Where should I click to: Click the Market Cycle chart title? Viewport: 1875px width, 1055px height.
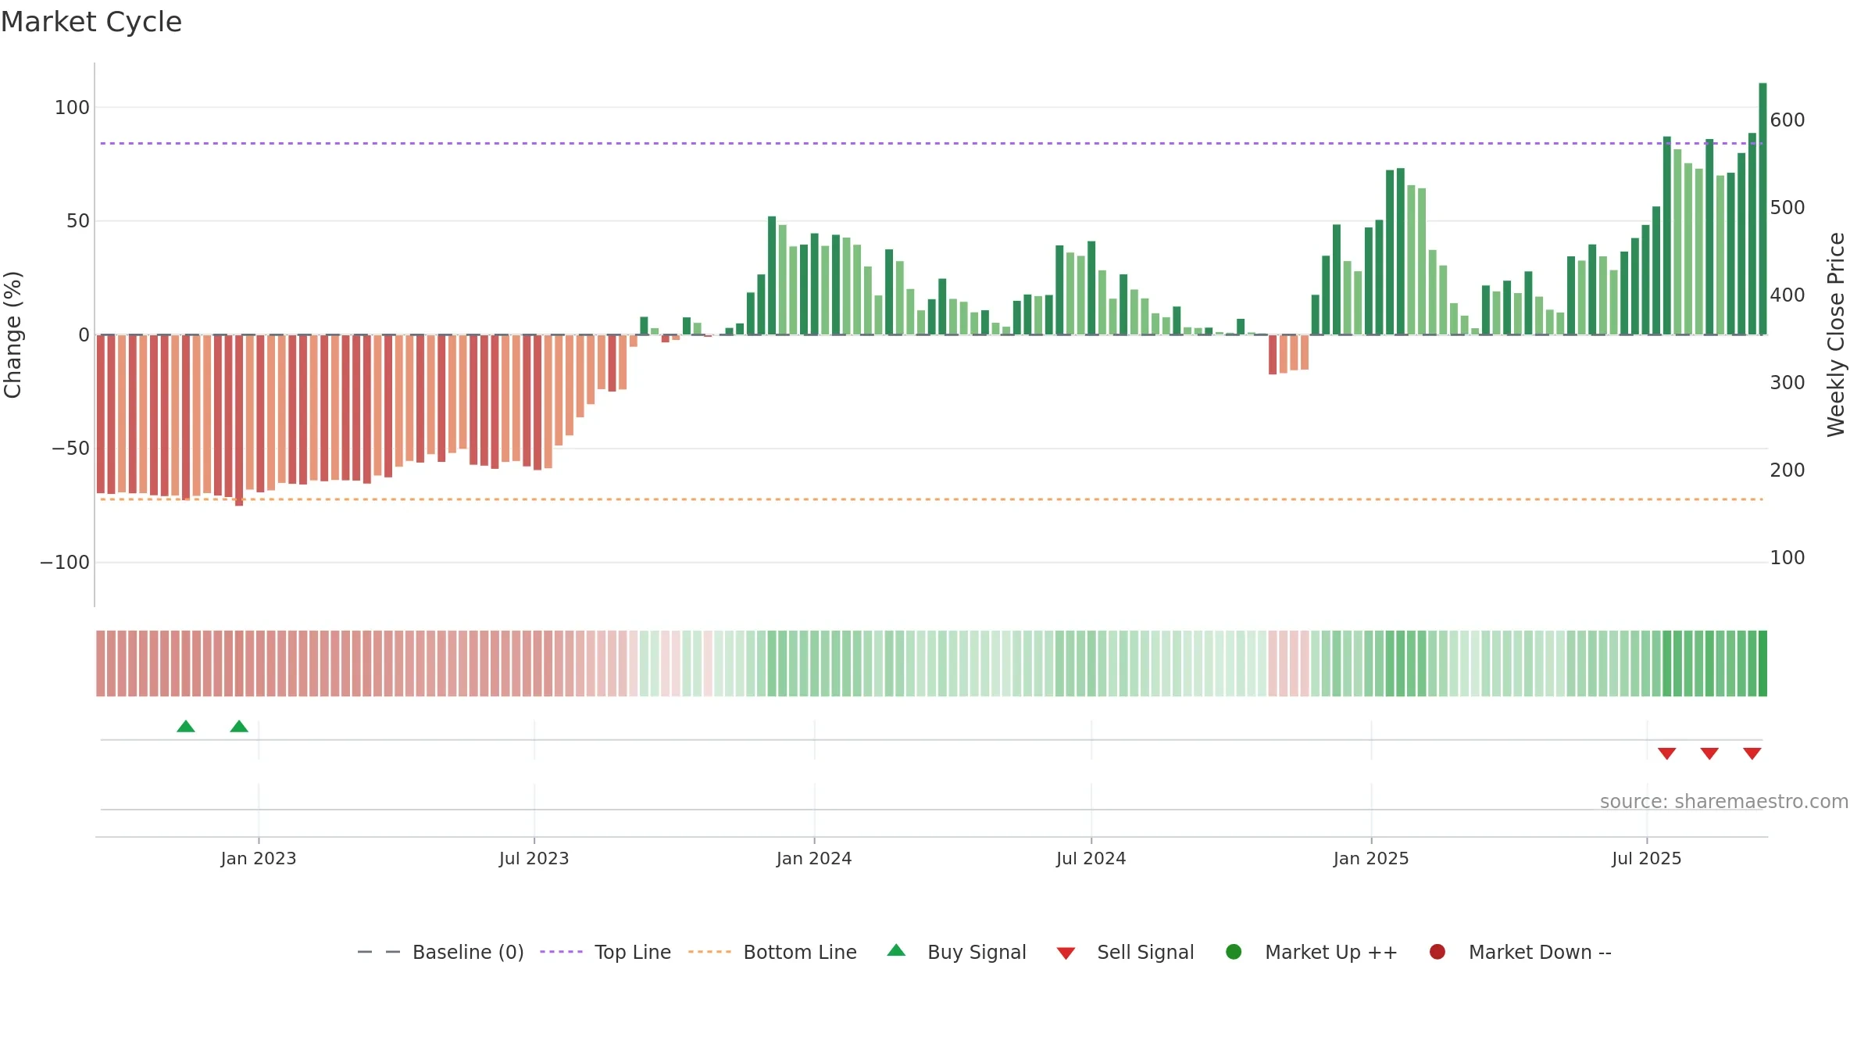tap(91, 22)
